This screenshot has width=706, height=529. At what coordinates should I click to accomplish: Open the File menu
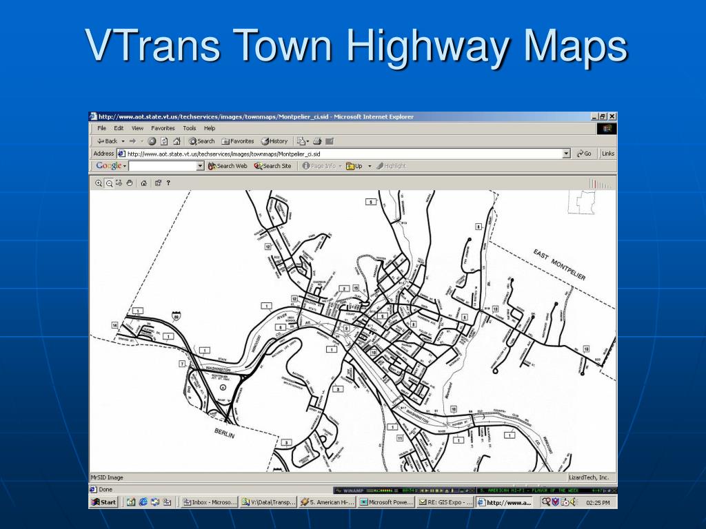pyautogui.click(x=102, y=128)
